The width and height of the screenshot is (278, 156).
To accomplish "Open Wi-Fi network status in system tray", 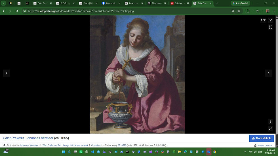I will pos(251,152).
